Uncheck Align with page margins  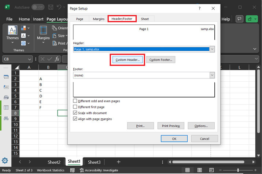click(75, 119)
